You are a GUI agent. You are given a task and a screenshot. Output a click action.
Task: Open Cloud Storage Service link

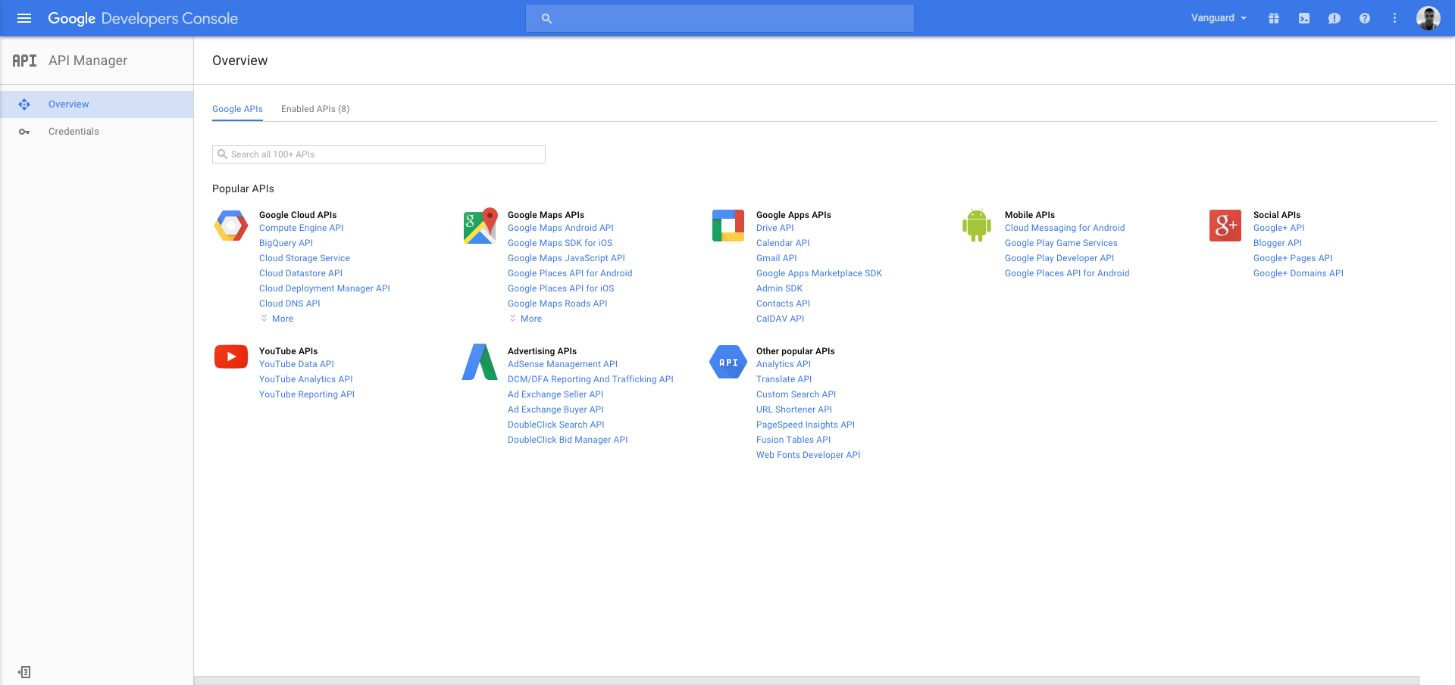pos(305,258)
